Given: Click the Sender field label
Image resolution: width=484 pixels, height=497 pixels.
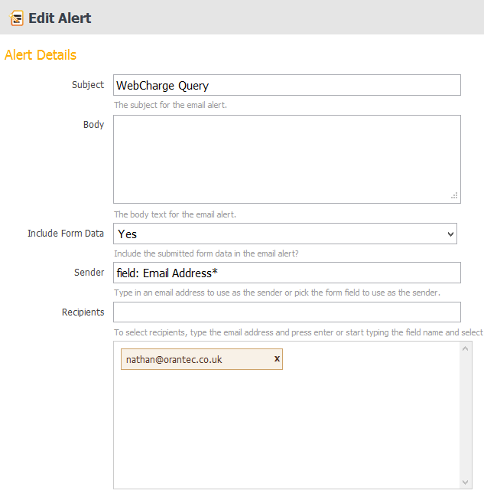Looking at the screenshot, I should pos(89,273).
